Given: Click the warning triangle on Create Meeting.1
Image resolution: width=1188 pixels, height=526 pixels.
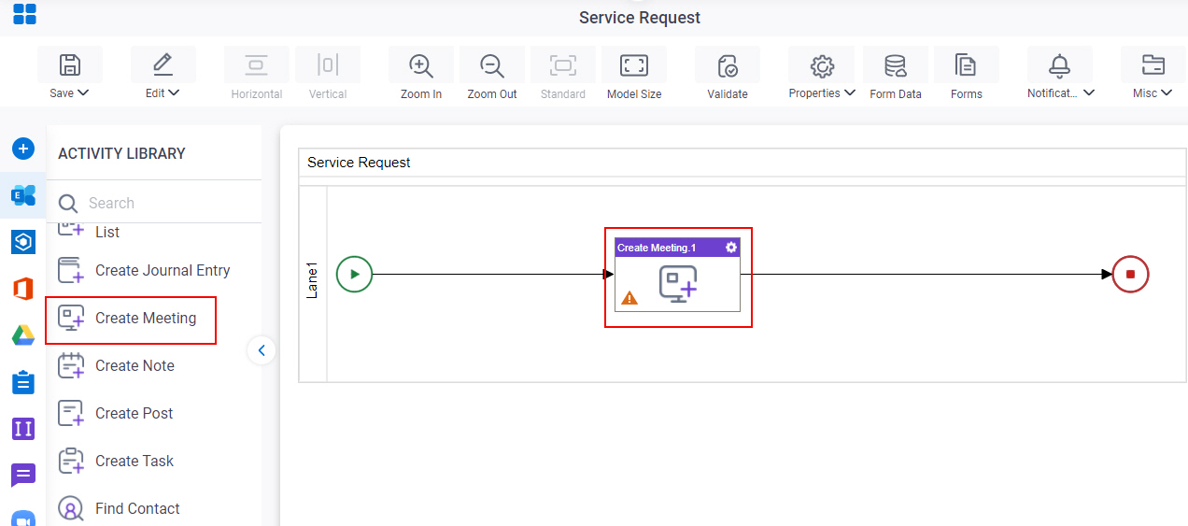Looking at the screenshot, I should point(630,298).
